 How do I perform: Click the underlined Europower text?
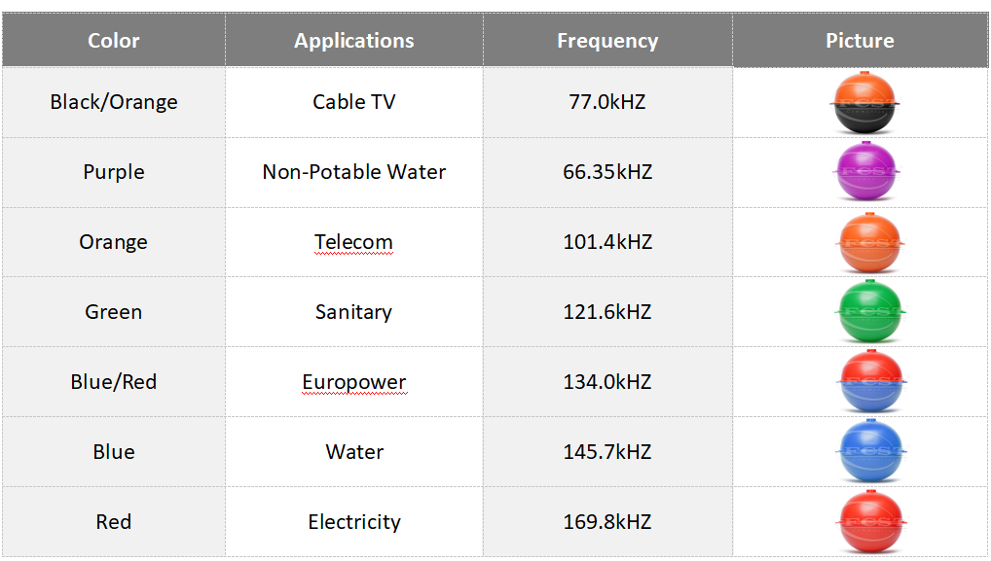click(354, 382)
